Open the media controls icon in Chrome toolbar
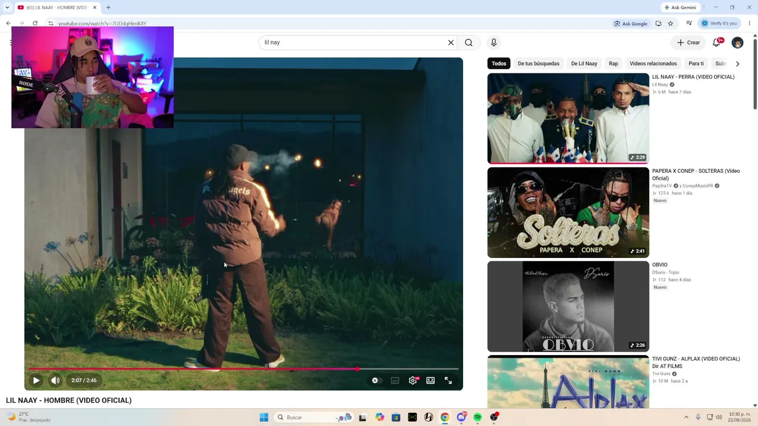 (x=689, y=24)
